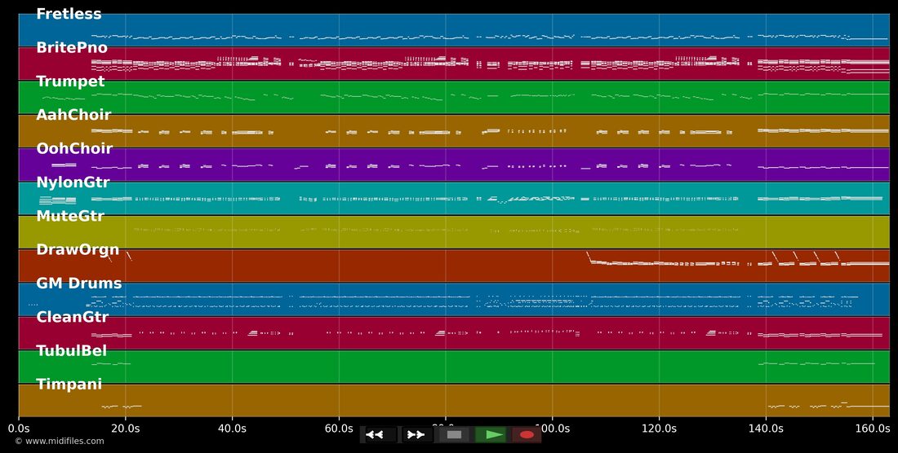Select the MuteGtr track label
The image size is (898, 453).
70,217
